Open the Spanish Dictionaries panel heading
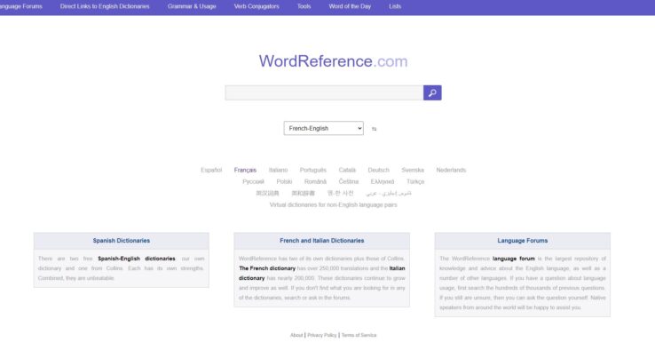The width and height of the screenshot is (655, 343). click(121, 241)
